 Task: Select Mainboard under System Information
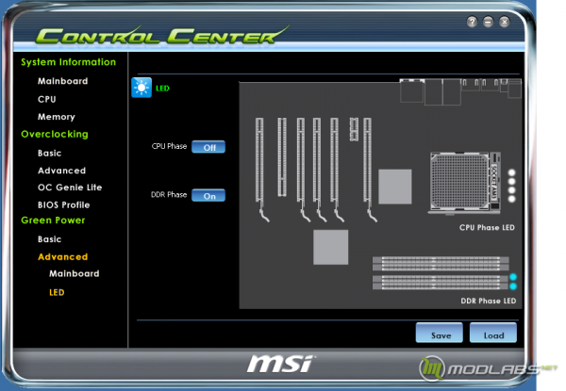click(x=63, y=81)
